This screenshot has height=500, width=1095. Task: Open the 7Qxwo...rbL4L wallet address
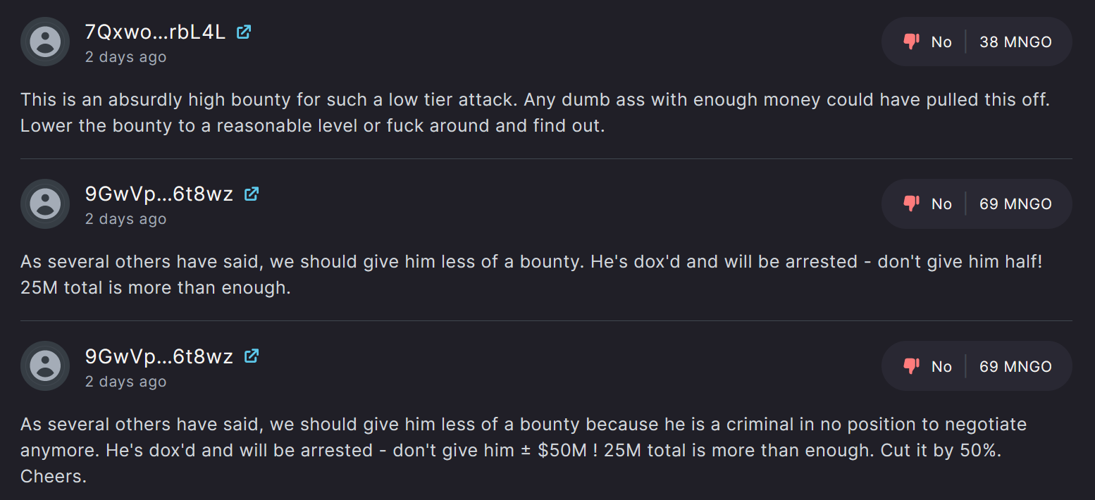click(155, 32)
